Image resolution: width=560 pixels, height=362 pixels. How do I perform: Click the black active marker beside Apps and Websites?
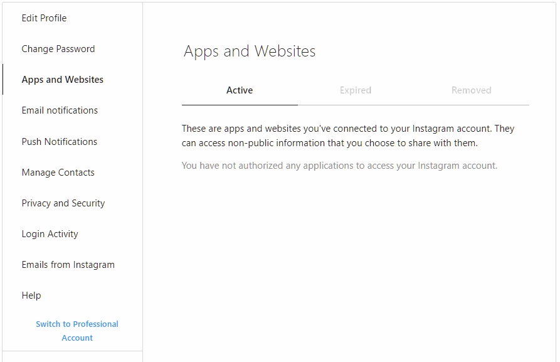[3, 80]
